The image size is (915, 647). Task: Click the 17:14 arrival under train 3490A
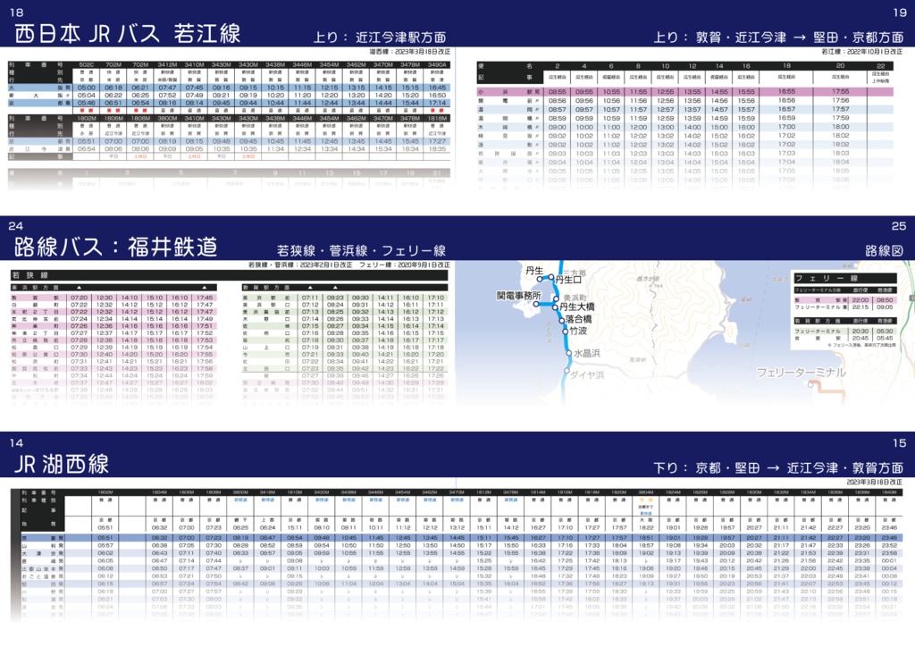coord(437,103)
